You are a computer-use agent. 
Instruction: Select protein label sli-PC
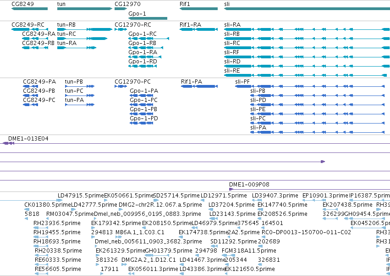[x=258, y=118]
